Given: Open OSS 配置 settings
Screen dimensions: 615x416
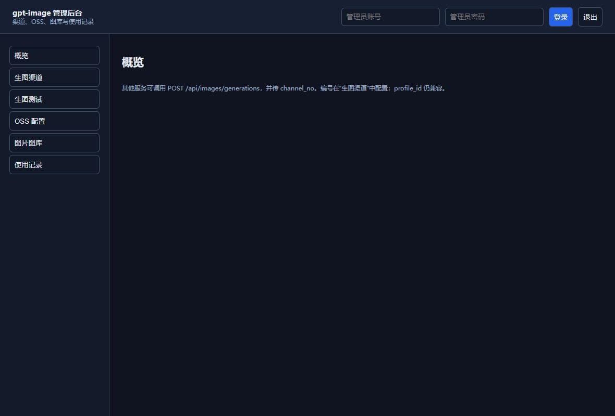Looking at the screenshot, I should (55, 121).
